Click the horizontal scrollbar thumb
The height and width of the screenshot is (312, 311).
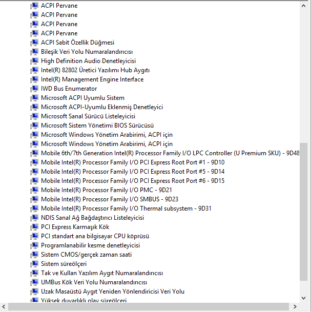point(148,307)
